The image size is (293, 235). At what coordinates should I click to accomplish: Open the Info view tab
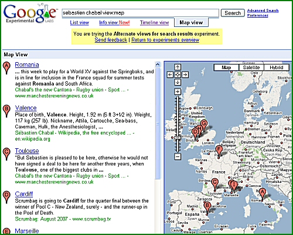[114, 23]
